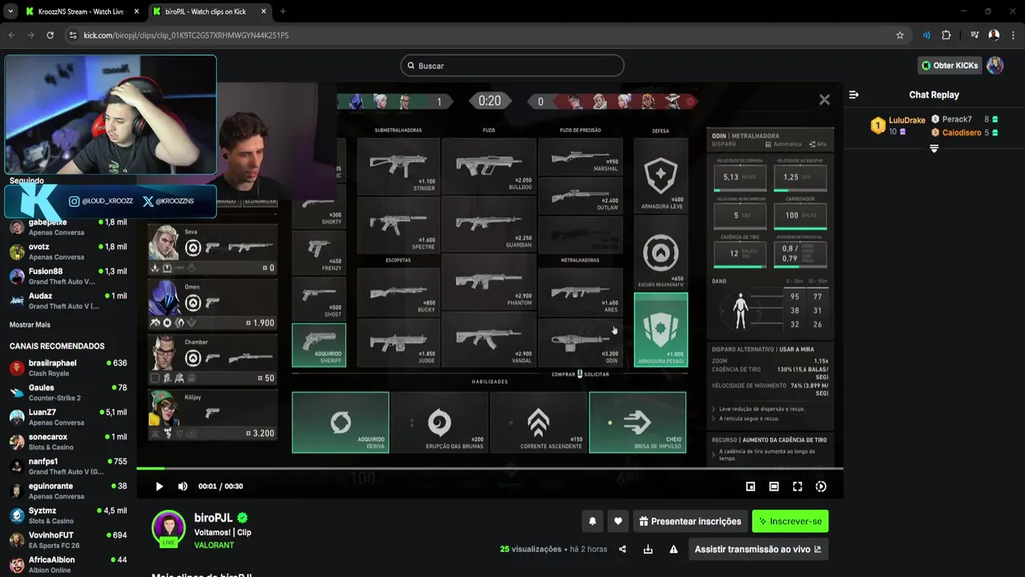Open Chrome media control icon

tap(975, 35)
